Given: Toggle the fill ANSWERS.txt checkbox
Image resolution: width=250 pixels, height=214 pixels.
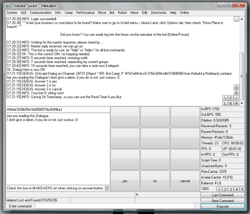Looking at the screenshot, I should [107, 188].
